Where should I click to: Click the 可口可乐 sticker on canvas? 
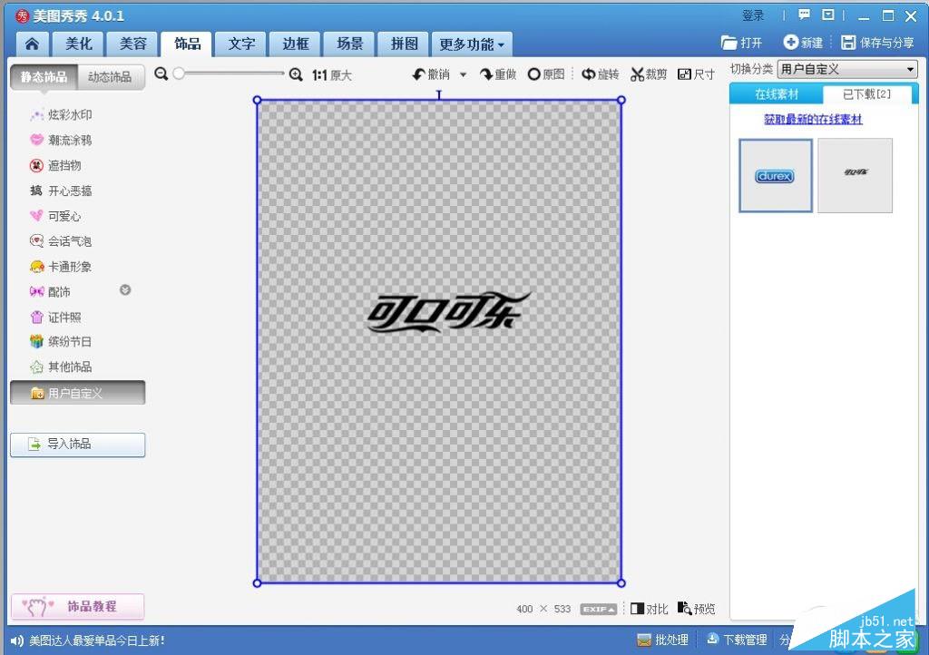pyautogui.click(x=448, y=311)
